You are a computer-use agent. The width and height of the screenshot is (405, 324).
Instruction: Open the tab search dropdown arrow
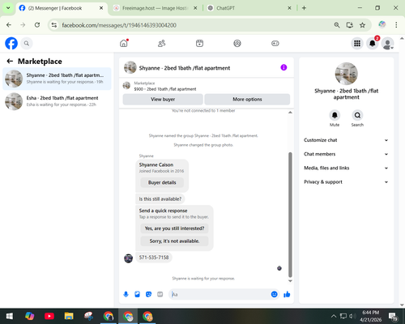click(x=8, y=8)
